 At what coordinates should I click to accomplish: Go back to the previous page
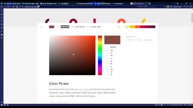(x=2, y=7)
